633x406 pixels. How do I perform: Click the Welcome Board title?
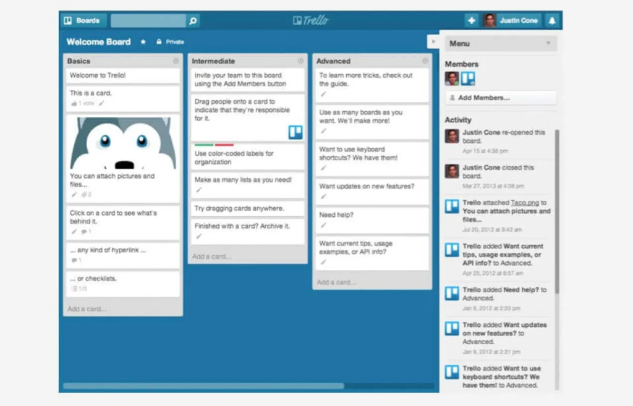[98, 41]
